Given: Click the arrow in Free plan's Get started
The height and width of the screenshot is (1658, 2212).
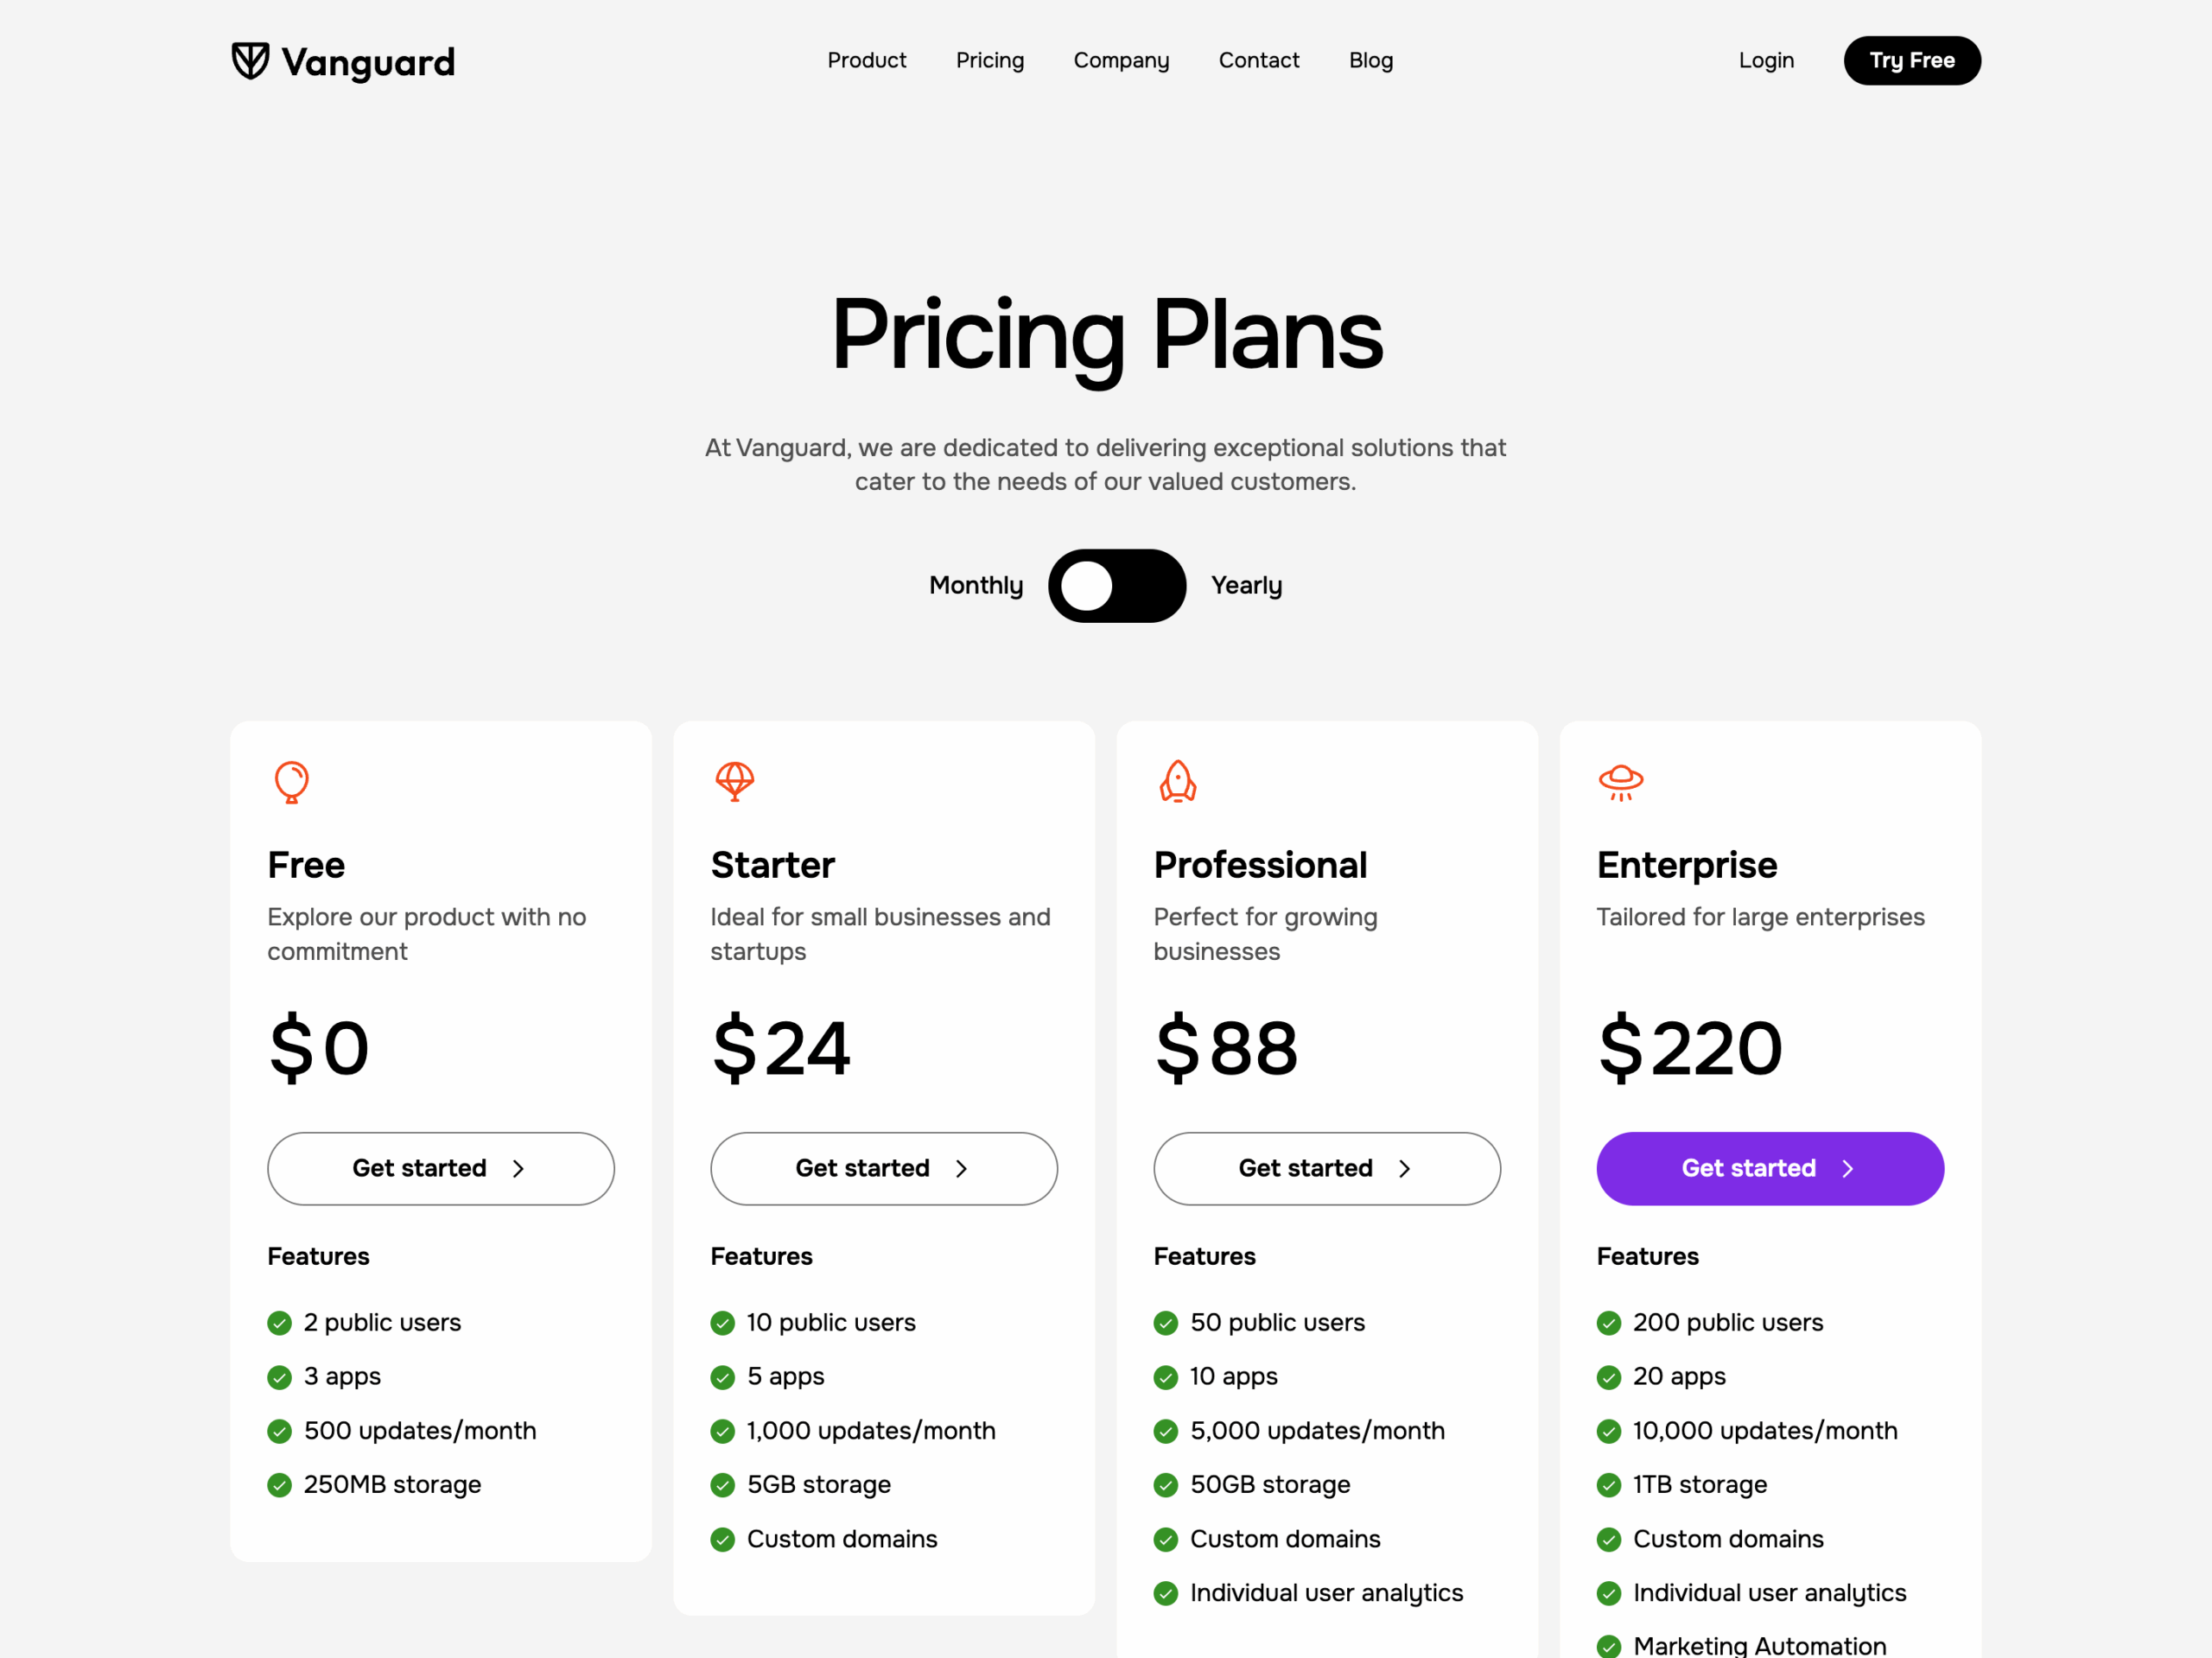Looking at the screenshot, I should pyautogui.click(x=517, y=1168).
